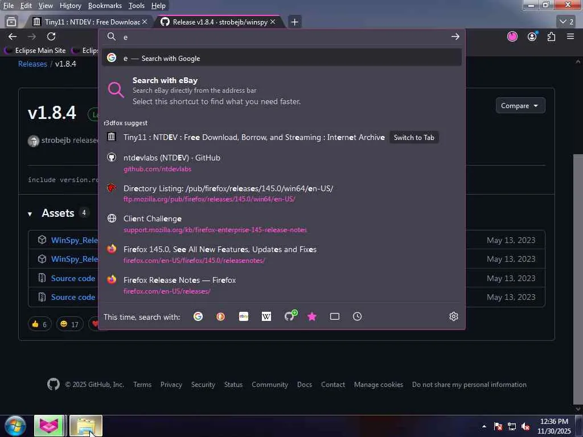This screenshot has width=583, height=437.
Task: Close the Release v1.8.4 winspy tab
Action: [x=273, y=22]
